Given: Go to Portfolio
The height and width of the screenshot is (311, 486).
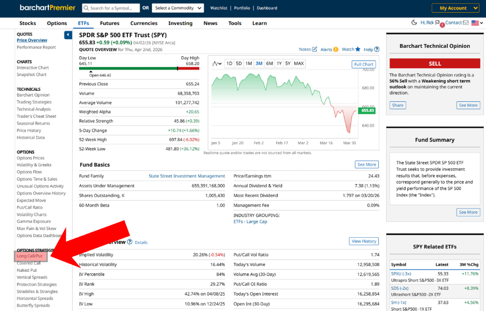Looking at the screenshot, I should coord(242,8).
